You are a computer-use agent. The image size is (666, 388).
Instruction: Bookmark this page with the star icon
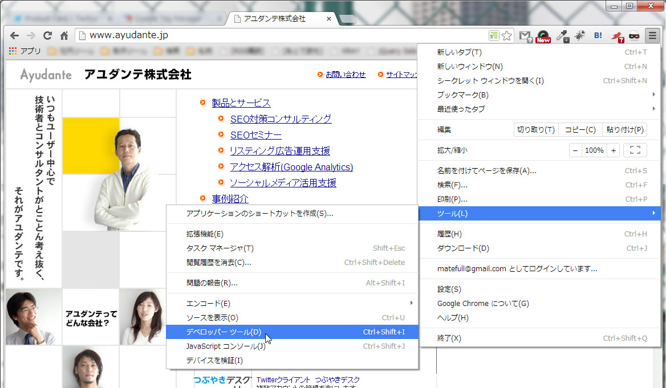point(506,36)
